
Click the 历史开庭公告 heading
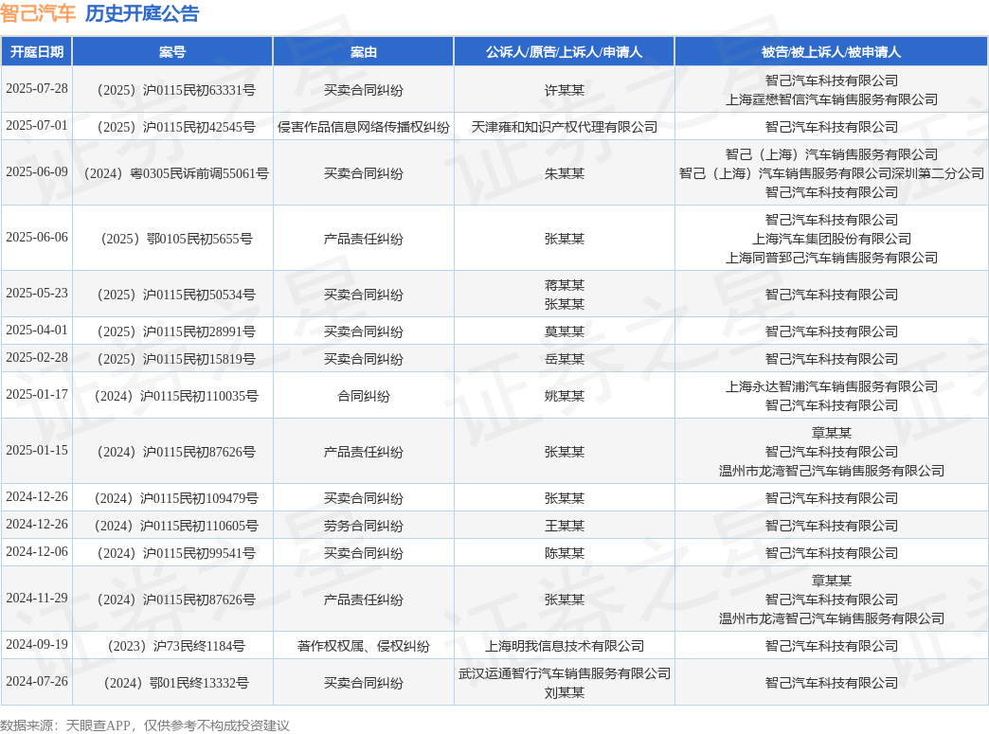point(142,13)
